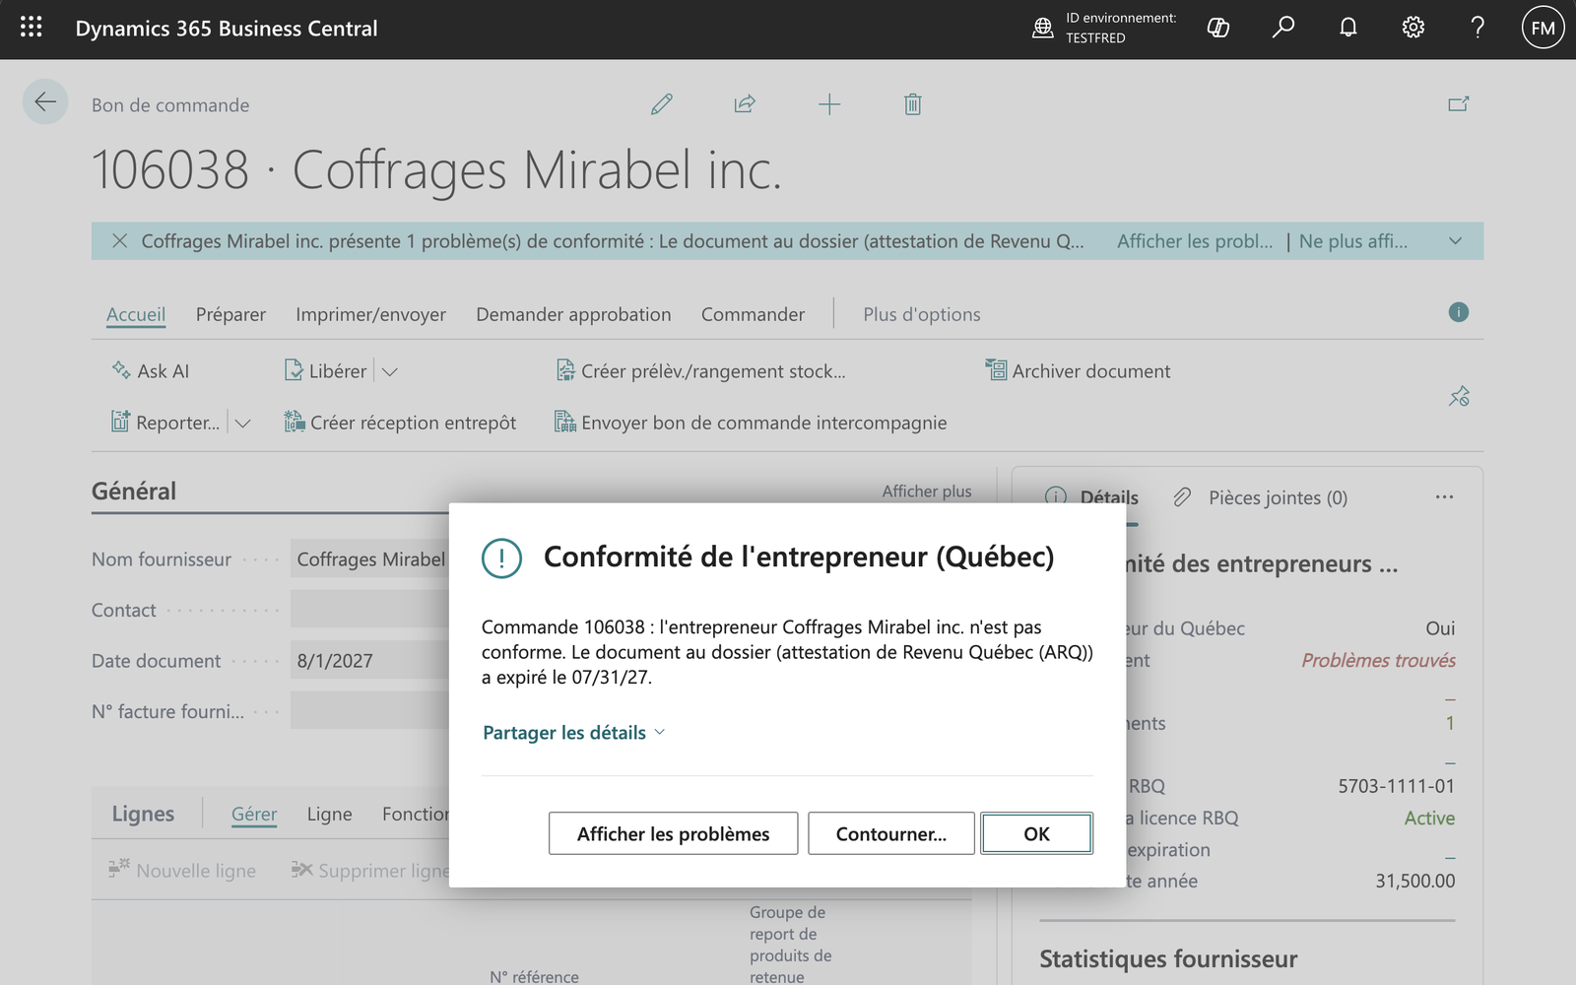The image size is (1576, 985).
Task: Select the Préparer tab
Action: click(x=230, y=314)
